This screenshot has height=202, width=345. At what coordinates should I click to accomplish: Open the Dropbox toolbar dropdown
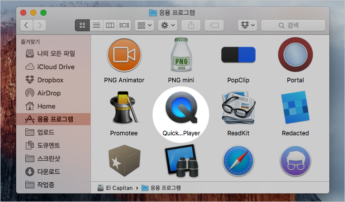pos(248,25)
